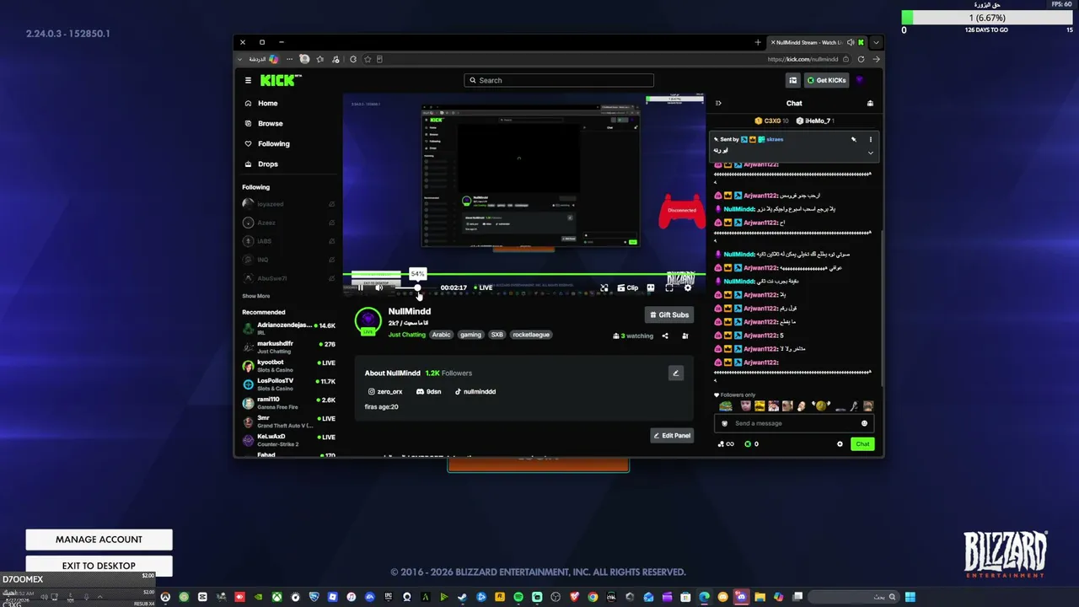
Task: Click the taskbar search box
Action: (x=855, y=597)
